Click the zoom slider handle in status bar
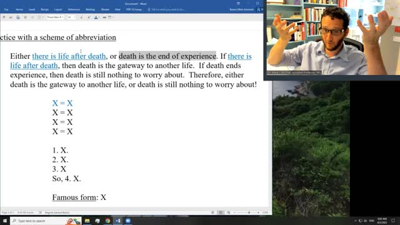Viewport: 400px width, 225px height. (x=249, y=212)
